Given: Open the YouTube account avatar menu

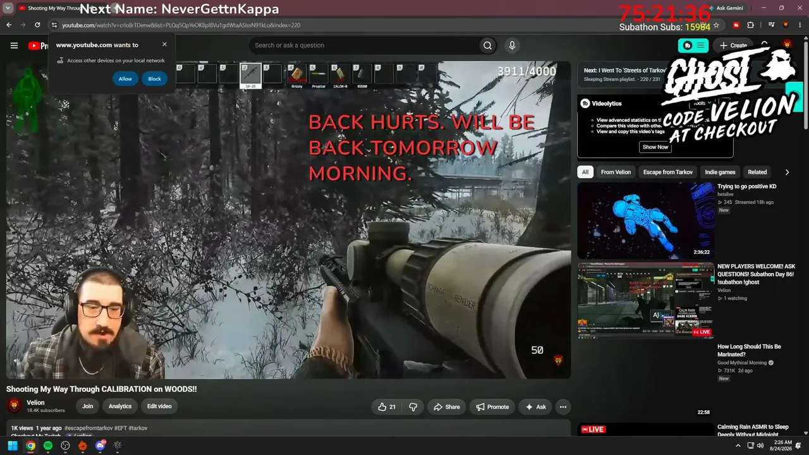Looking at the screenshot, I should 787,45.
